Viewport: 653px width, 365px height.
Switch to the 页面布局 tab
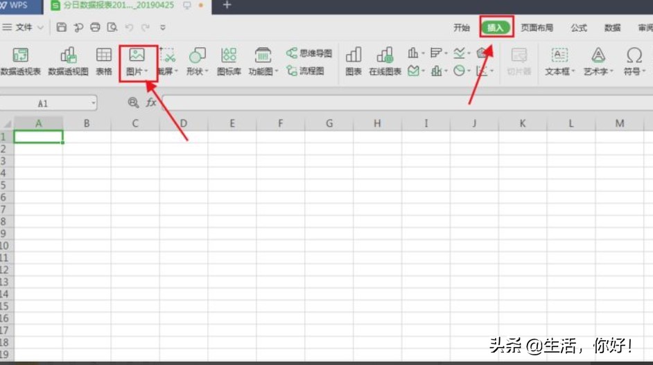(x=537, y=28)
